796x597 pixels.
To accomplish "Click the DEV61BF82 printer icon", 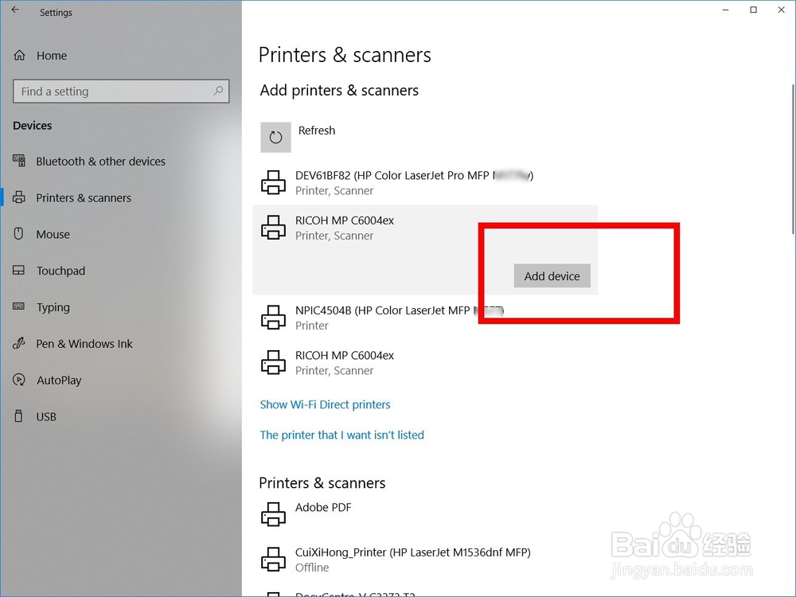I will pyautogui.click(x=274, y=183).
